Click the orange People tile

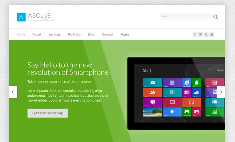click(x=153, y=93)
